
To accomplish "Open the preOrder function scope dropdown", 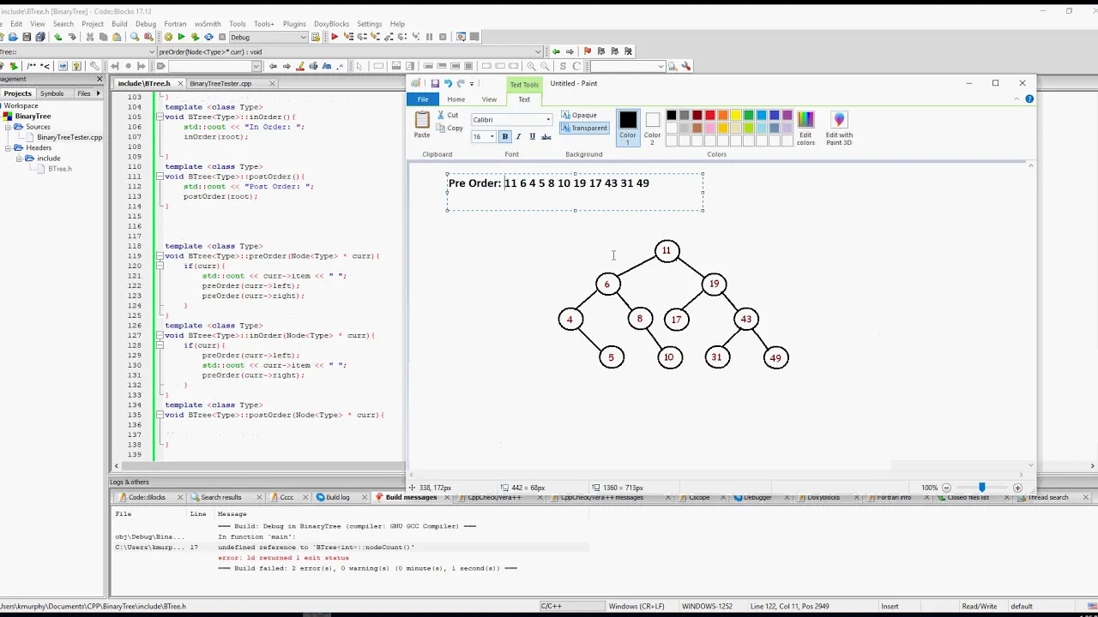I will pos(538,51).
